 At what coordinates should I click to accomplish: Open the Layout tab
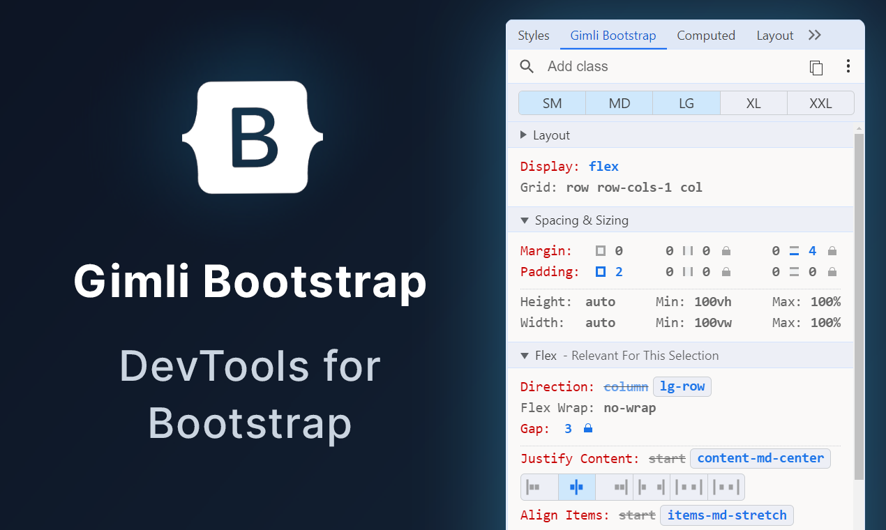tap(775, 36)
